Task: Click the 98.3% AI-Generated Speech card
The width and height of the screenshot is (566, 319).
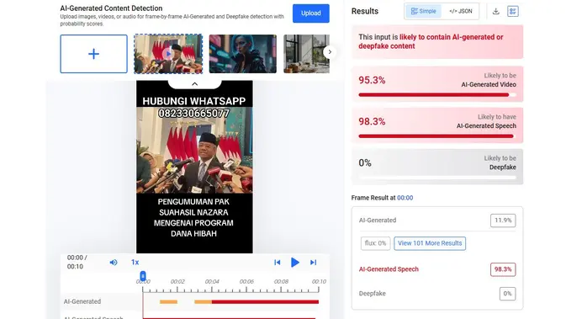Action: point(437,125)
